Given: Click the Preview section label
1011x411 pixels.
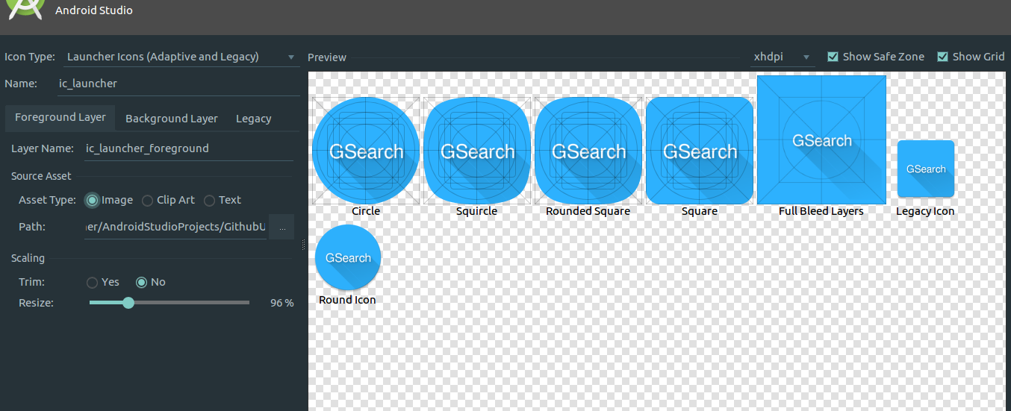Looking at the screenshot, I should [x=327, y=57].
